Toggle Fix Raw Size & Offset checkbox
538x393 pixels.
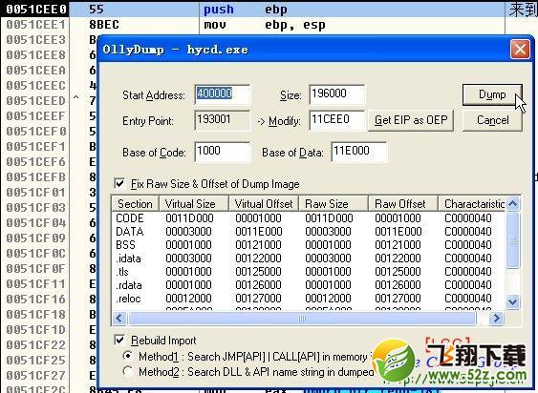point(119,184)
